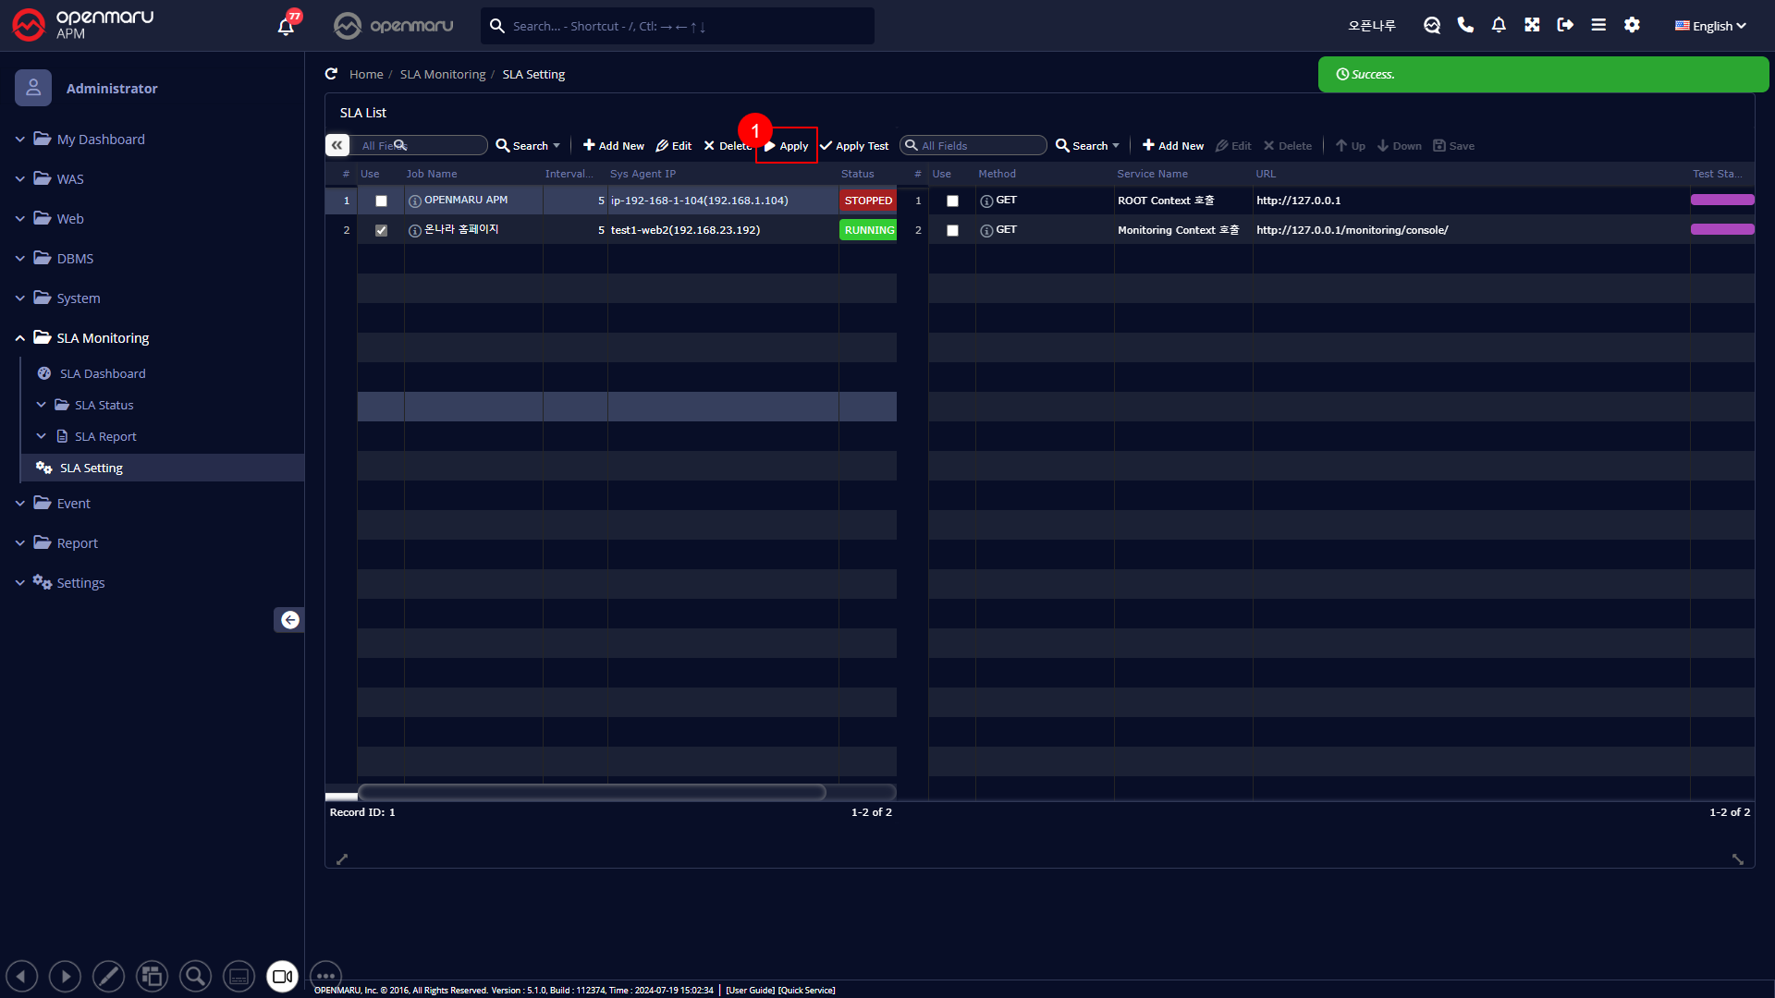Expand the WAS menu folder
The image size is (1775, 998).
(x=70, y=179)
